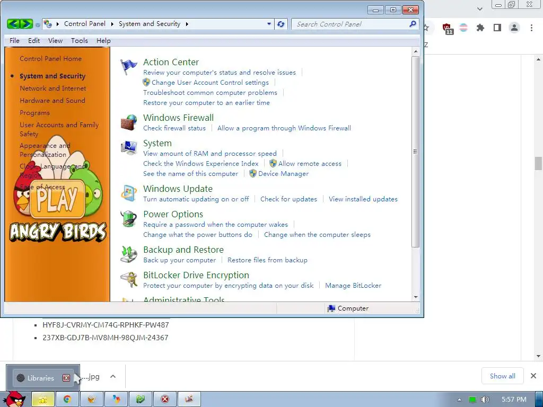Open the File menu
This screenshot has height=407, width=543.
[14, 40]
